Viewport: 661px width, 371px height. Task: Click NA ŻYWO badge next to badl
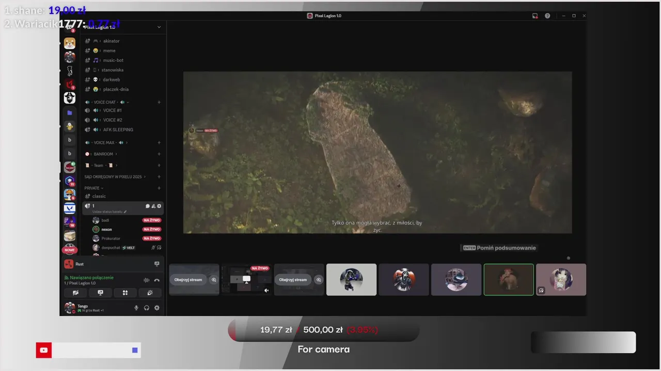coord(152,220)
